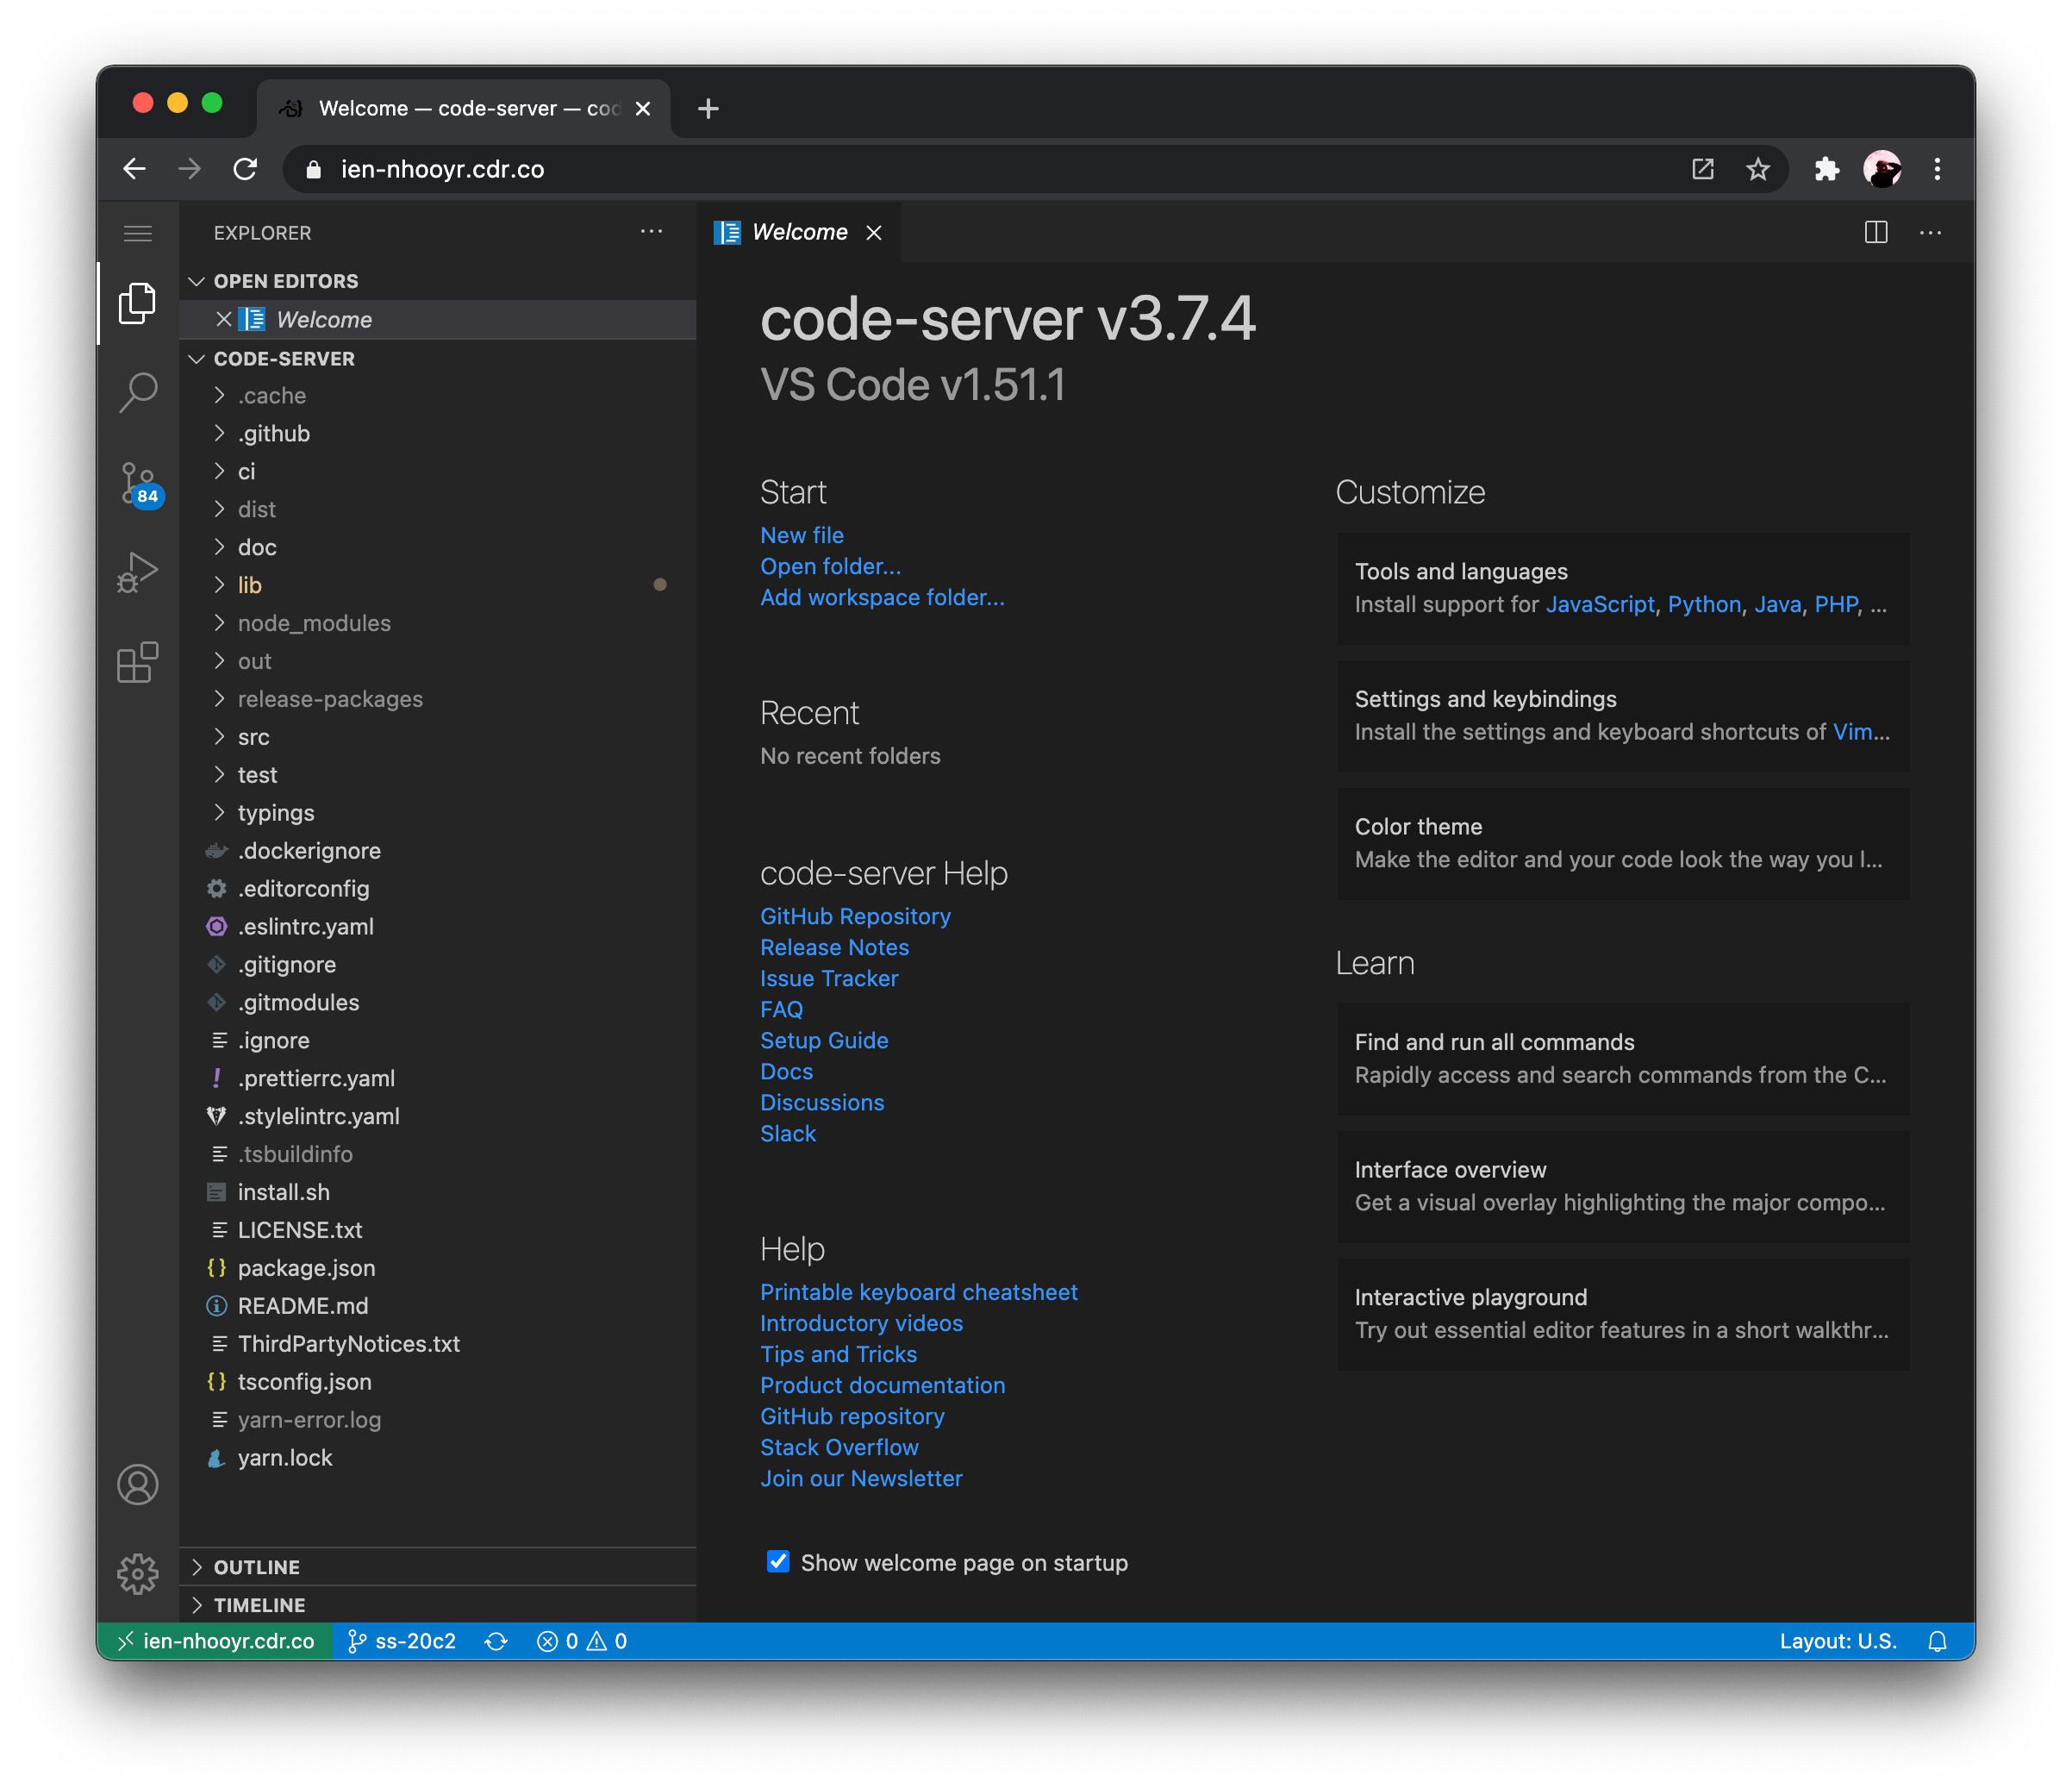Open the Run and Debug view
Viewport: 2072px width, 1788px height.
coord(137,573)
